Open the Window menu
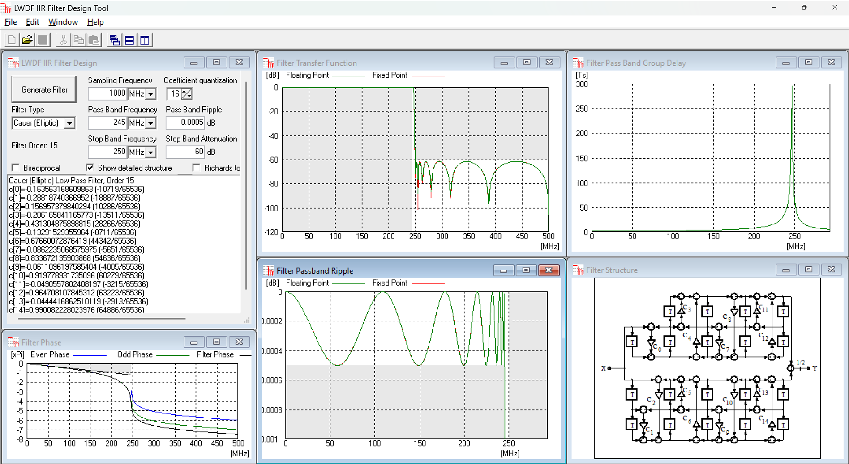This screenshot has height=464, width=849. click(x=63, y=22)
